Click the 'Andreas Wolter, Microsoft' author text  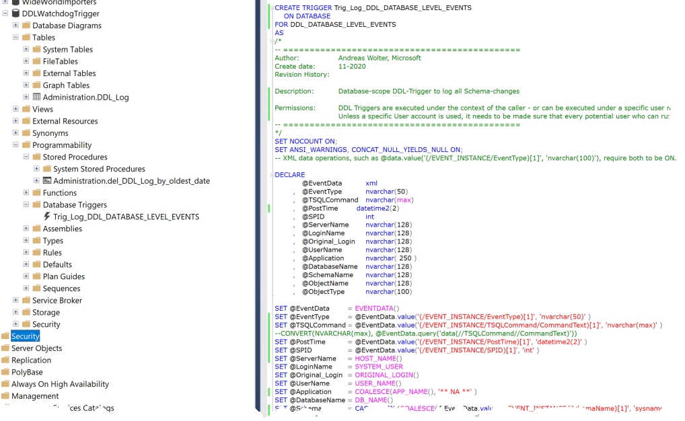click(x=380, y=58)
